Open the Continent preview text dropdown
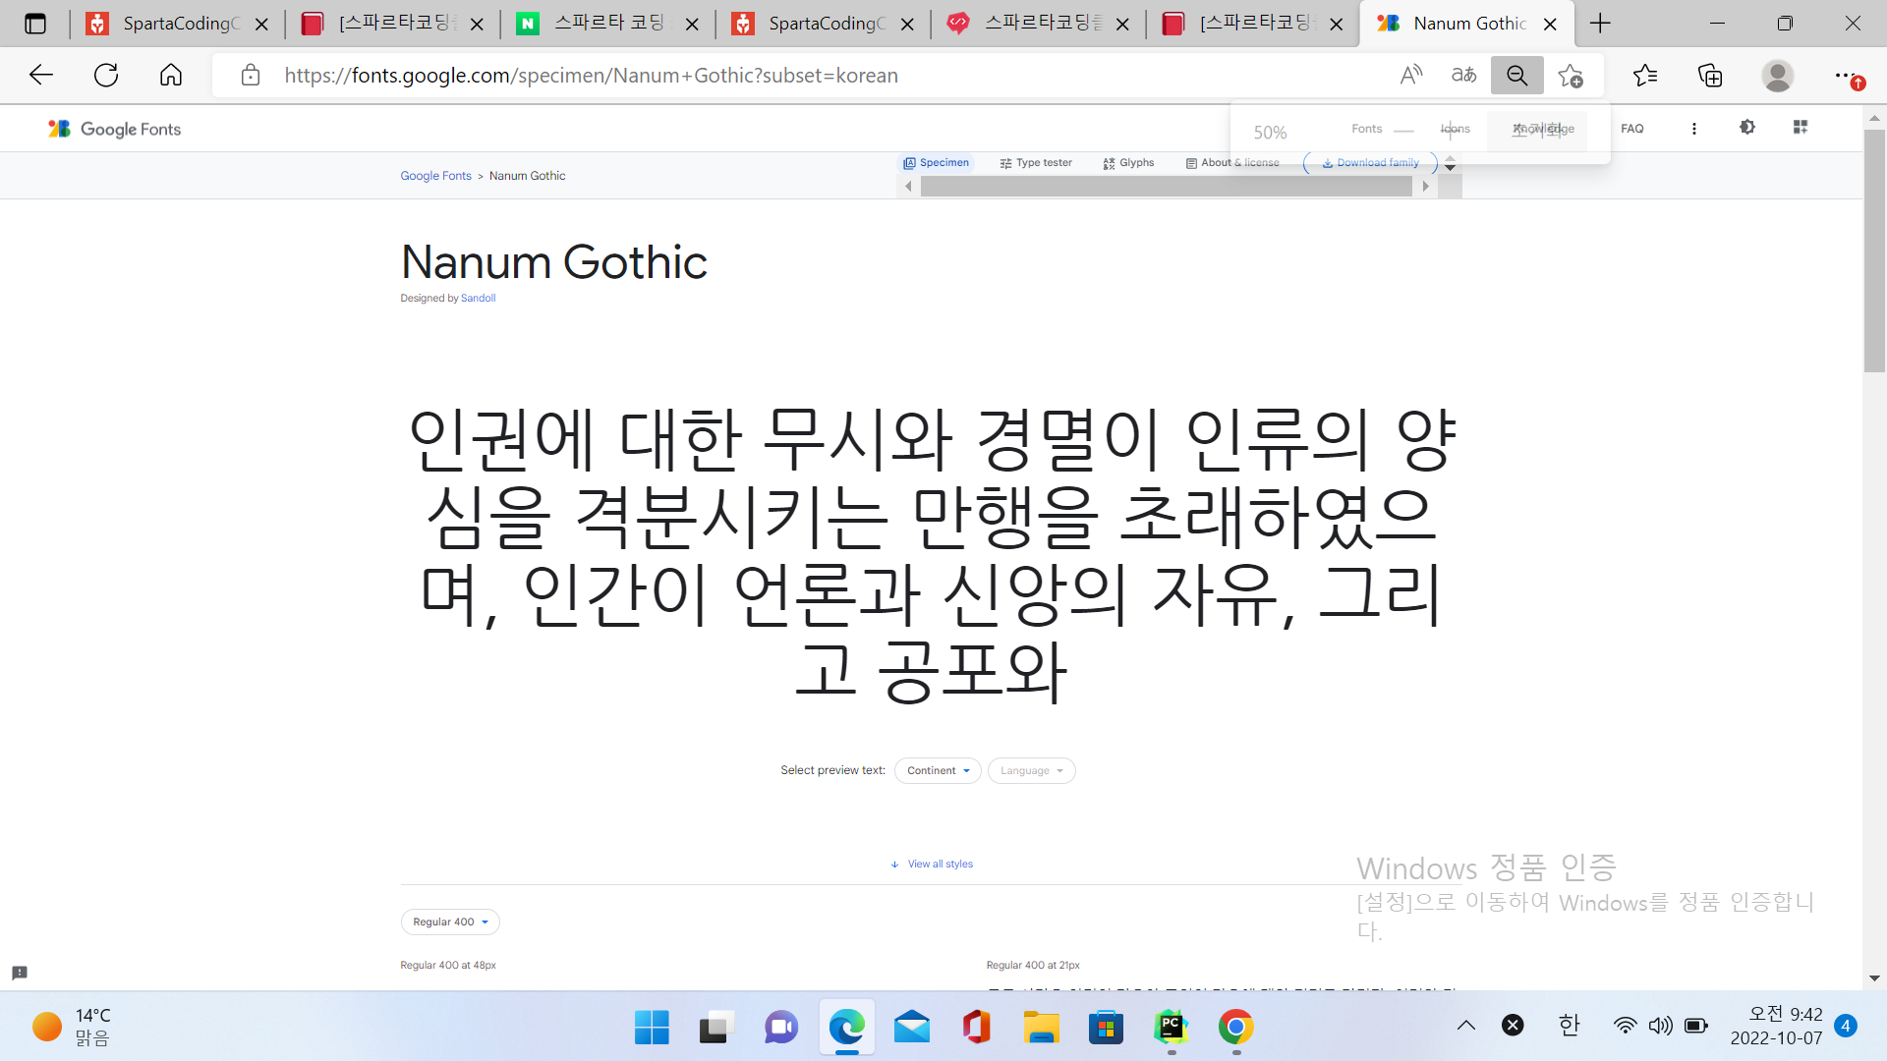This screenshot has width=1887, height=1061. tap(938, 771)
